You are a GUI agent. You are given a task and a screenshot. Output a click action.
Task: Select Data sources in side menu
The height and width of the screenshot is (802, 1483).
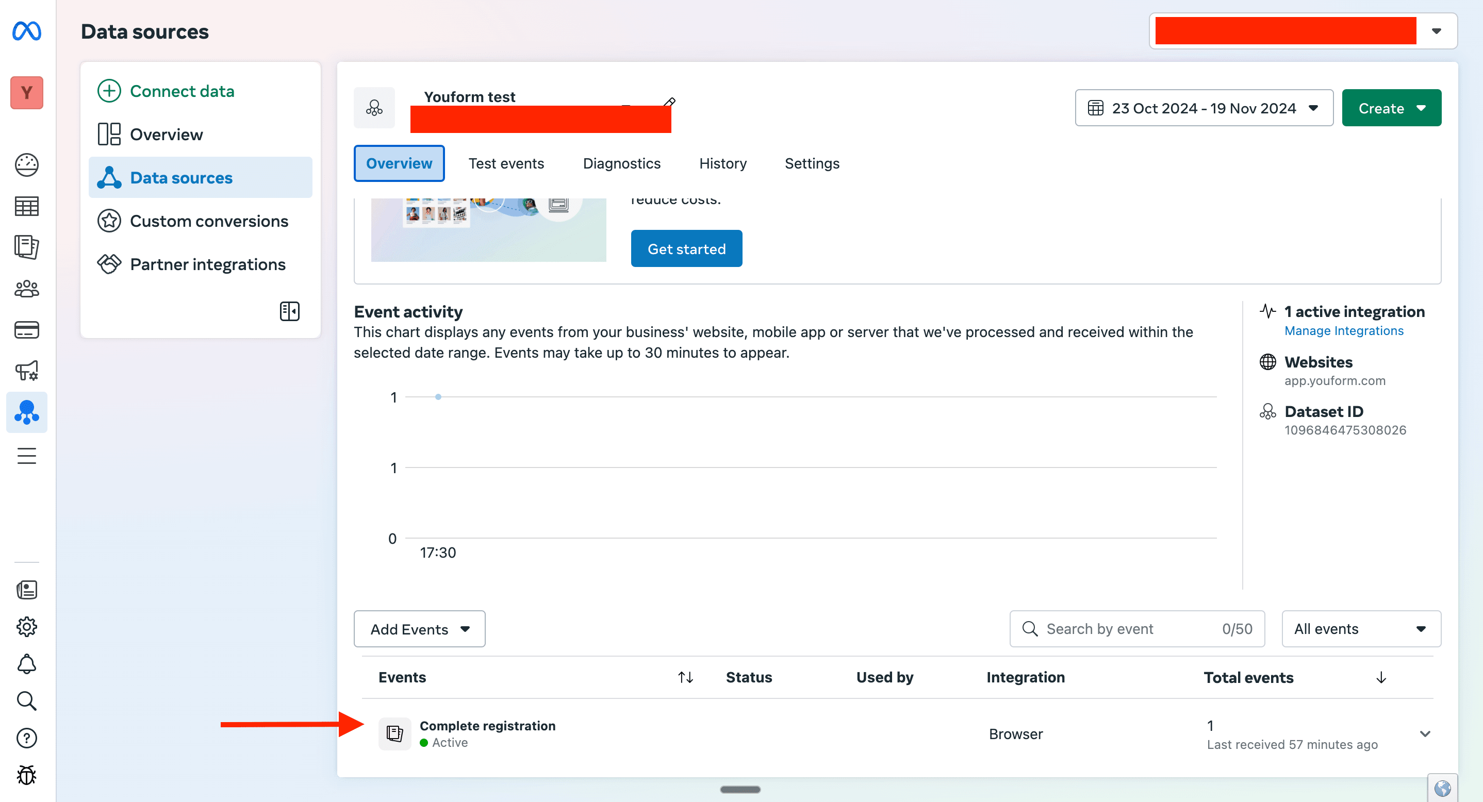tap(201, 177)
